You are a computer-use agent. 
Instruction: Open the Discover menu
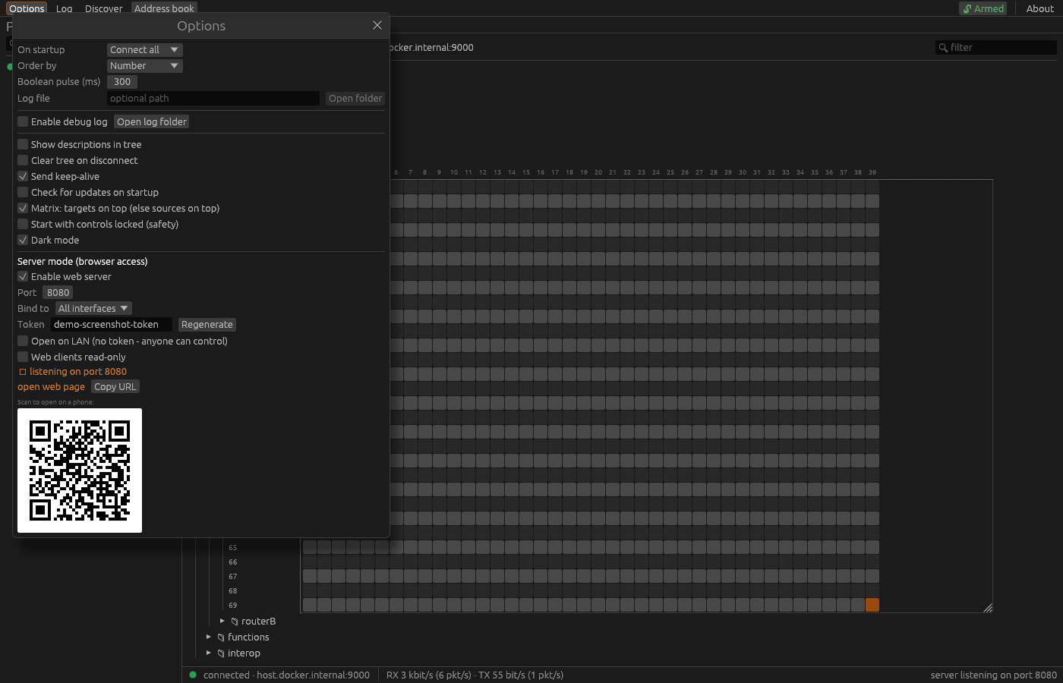[x=104, y=8]
